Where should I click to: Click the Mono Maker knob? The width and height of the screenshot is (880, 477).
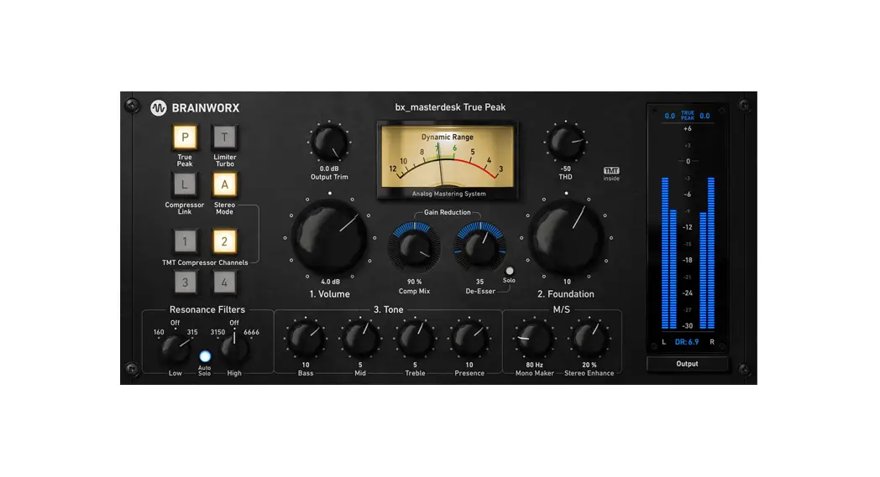point(534,339)
